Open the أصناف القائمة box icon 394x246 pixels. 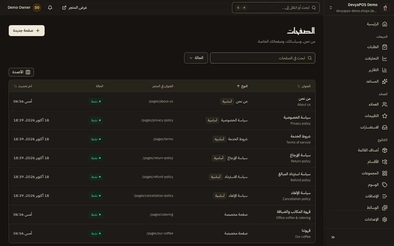point(384,150)
